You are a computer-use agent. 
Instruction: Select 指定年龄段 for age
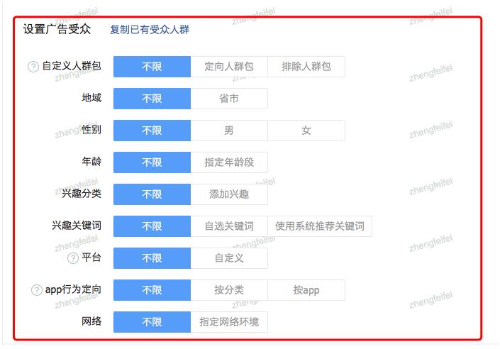point(229,162)
